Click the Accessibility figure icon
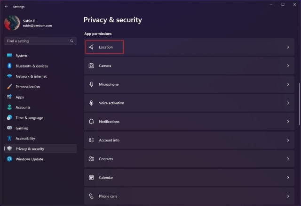Screen dimensions: 301x206 [x=9, y=138]
